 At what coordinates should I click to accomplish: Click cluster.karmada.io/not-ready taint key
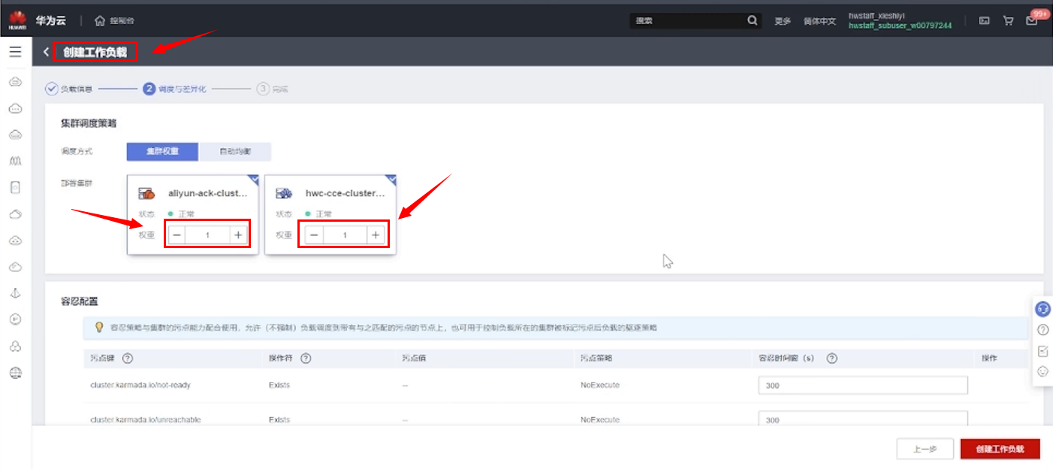(140, 386)
